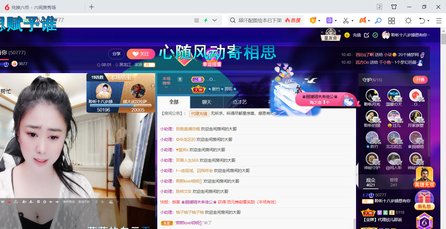Screen dimensions: 446x229
Task: Collapse side panel with arrow handle
Action: pyautogui.click(x=357, y=175)
